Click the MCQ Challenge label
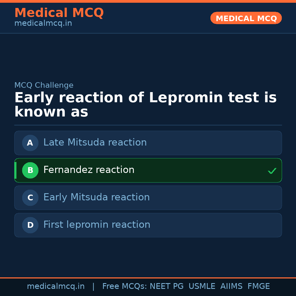Viewport: 296px width, 296px height. click(x=44, y=85)
